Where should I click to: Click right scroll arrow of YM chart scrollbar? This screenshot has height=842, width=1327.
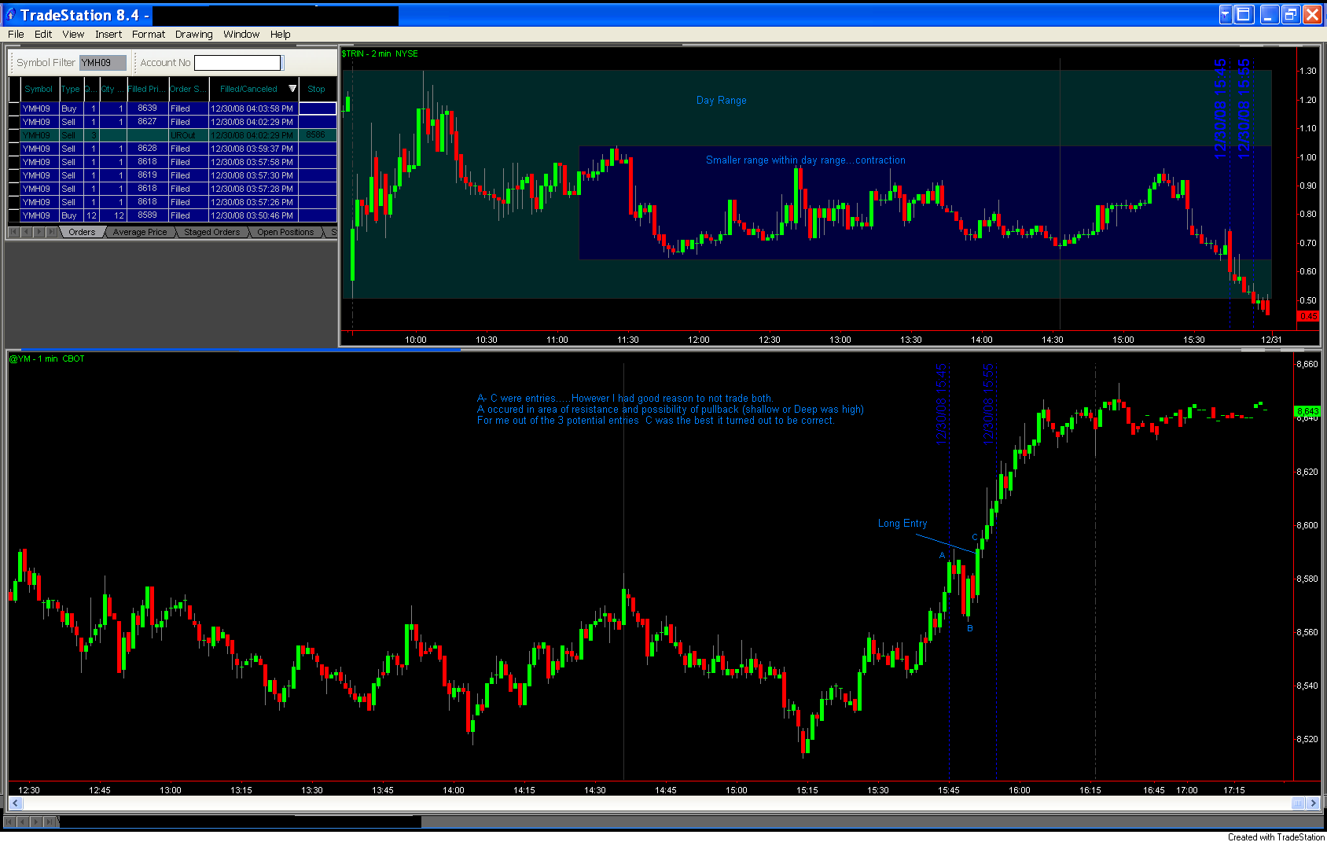(x=1313, y=803)
